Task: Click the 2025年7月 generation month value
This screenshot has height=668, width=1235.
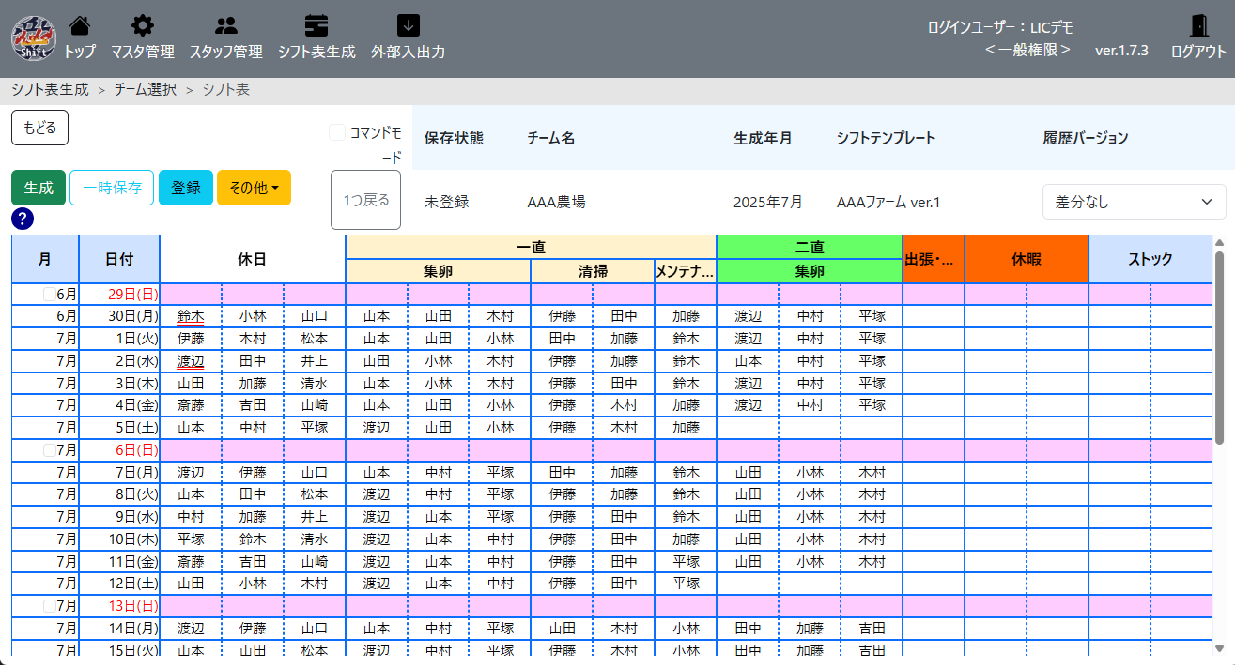Action: (x=768, y=202)
